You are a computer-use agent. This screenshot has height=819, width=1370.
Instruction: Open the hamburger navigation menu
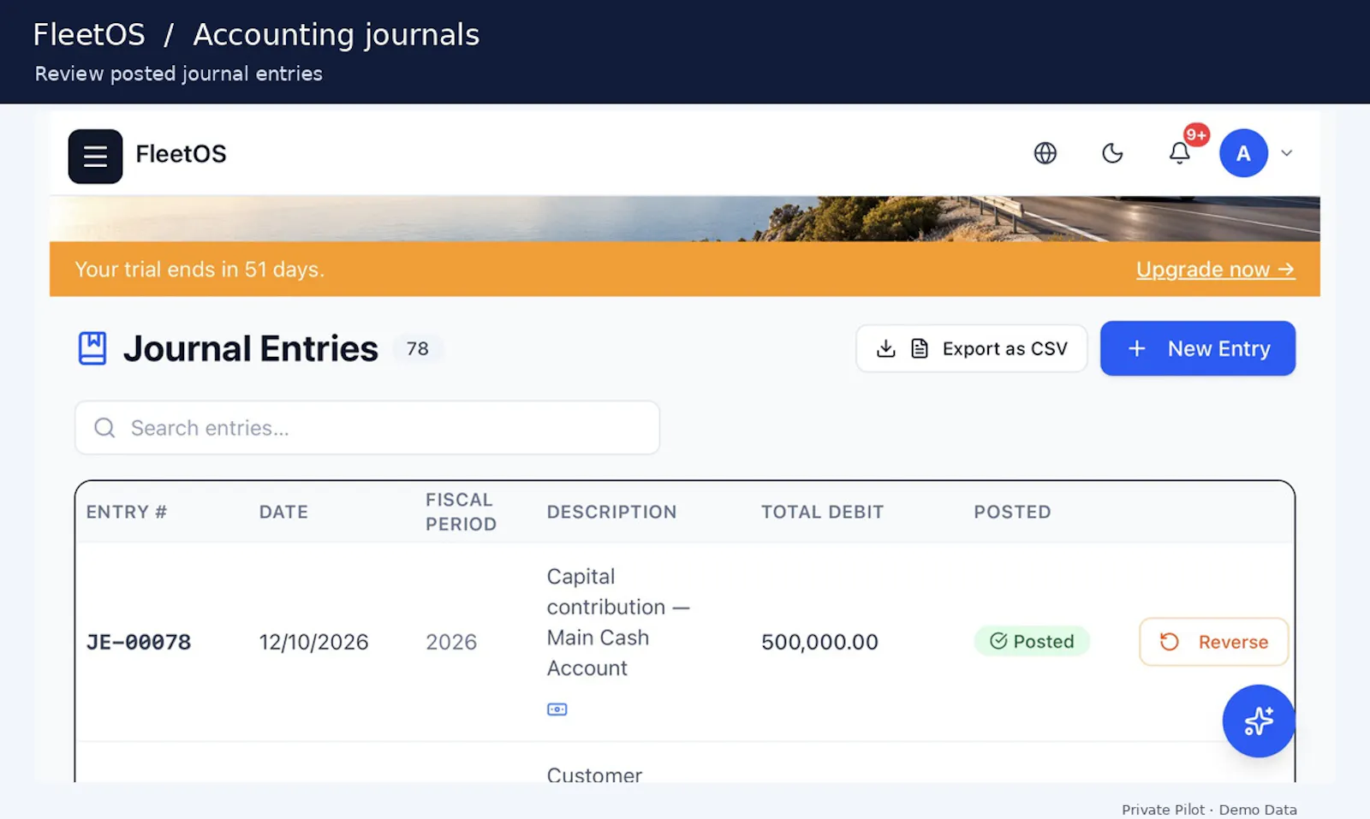tap(95, 156)
